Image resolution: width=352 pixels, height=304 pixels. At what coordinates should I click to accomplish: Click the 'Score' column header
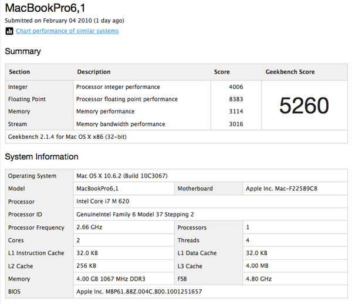222,72
